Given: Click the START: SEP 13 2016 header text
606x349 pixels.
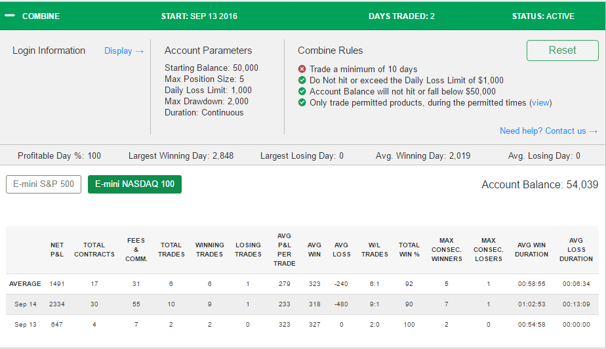Looking at the screenshot, I should pos(199,16).
